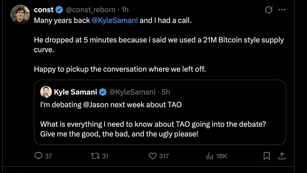
Task: Open the @const_reborn handle
Action: [x=91, y=10]
